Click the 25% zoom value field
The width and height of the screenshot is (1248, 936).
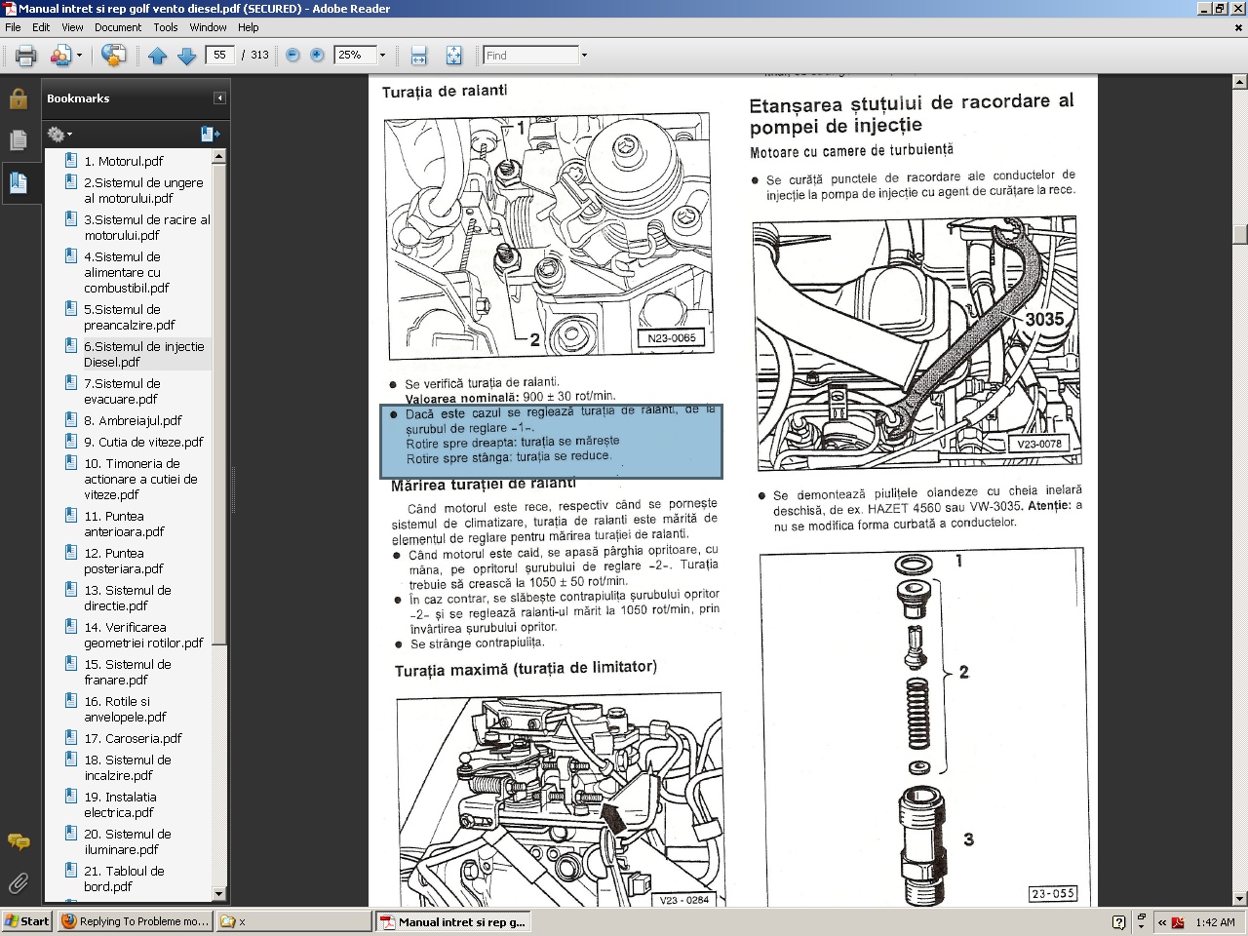[355, 56]
